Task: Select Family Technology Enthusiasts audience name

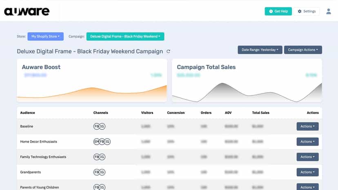Action: coord(43,157)
